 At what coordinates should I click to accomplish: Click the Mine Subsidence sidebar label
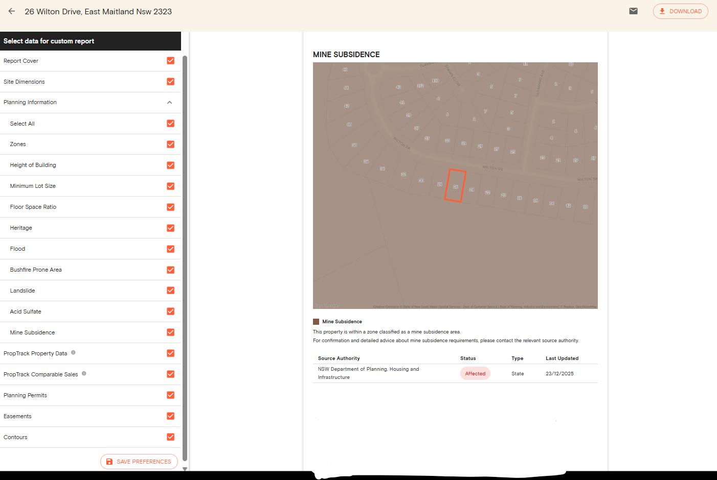coord(32,332)
